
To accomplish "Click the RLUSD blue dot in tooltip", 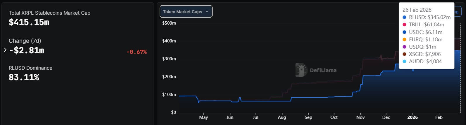I will click(x=404, y=18).
